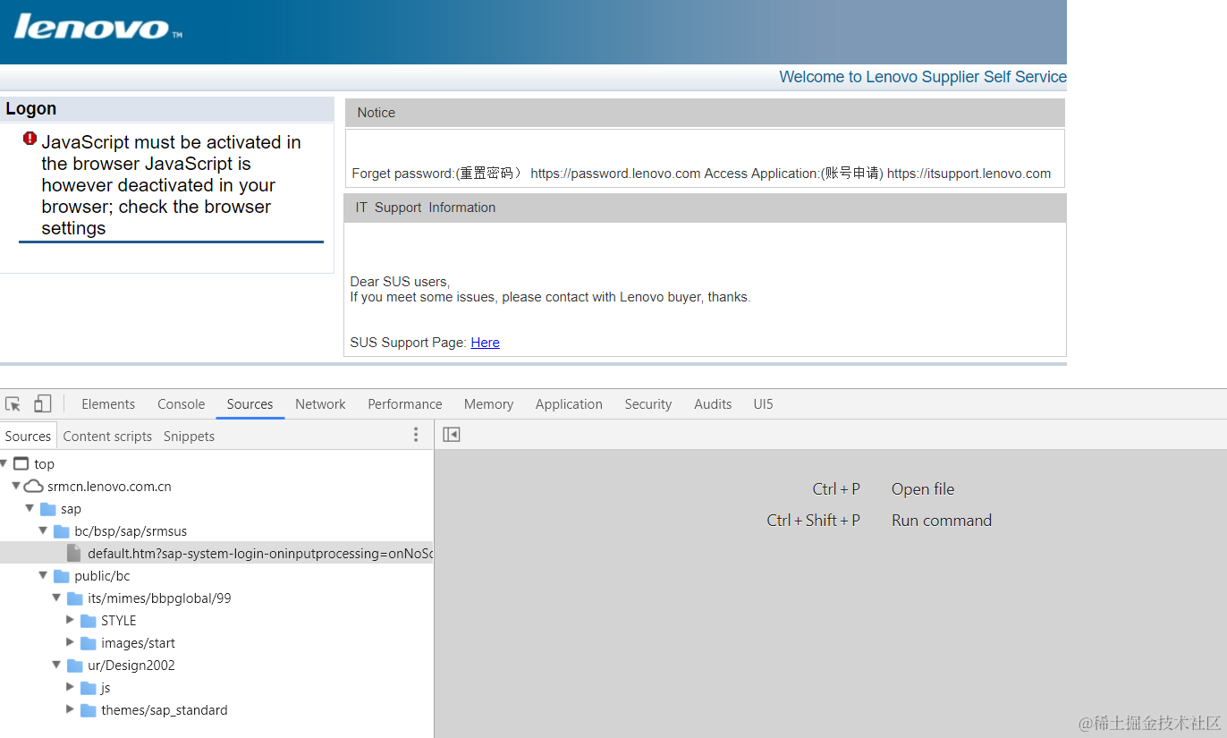
Task: Switch to the Elements tab
Action: click(x=108, y=404)
